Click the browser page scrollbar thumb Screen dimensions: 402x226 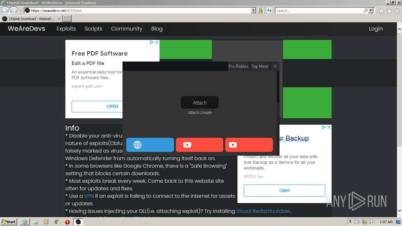coord(399,89)
